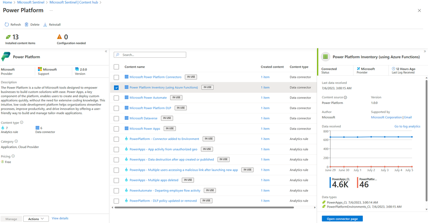The height and width of the screenshot is (223, 428).
Task: Check the Microsoft Dataverse checkbox
Action: point(116,119)
